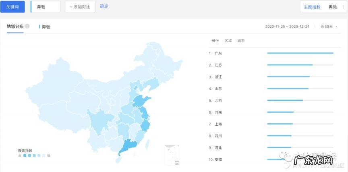Click the 安徽 row in ranking
The width and height of the screenshot is (348, 172).
[271, 160]
